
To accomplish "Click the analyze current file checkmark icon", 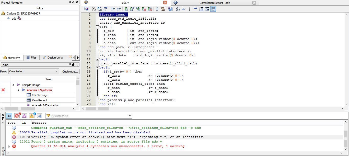I will click(170, 9).
